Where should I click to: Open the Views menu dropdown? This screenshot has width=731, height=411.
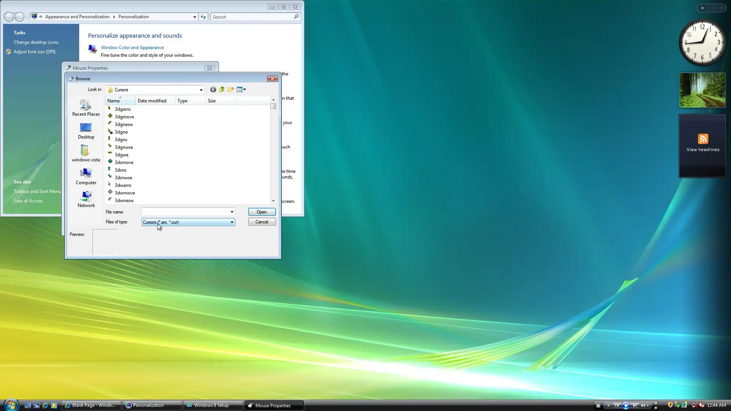pyautogui.click(x=244, y=90)
